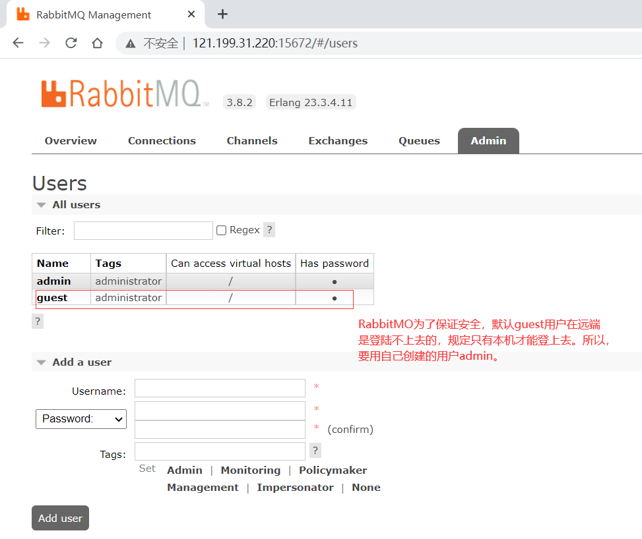Enable the Regex filter checkbox
The height and width of the screenshot is (539, 642).
coord(222,230)
